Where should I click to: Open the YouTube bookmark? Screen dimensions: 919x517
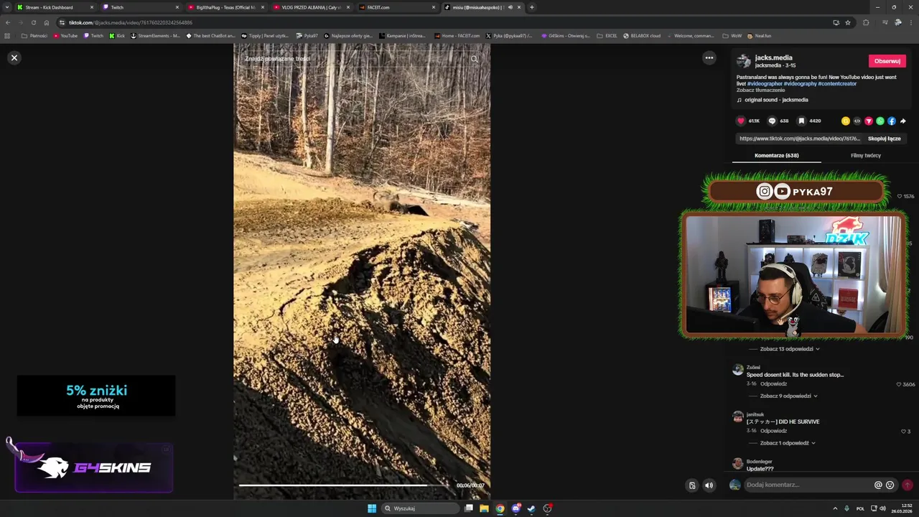coord(65,35)
